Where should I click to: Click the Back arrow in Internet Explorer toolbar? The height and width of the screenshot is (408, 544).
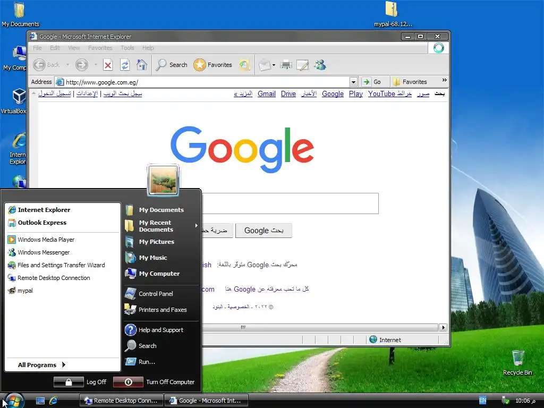point(39,65)
